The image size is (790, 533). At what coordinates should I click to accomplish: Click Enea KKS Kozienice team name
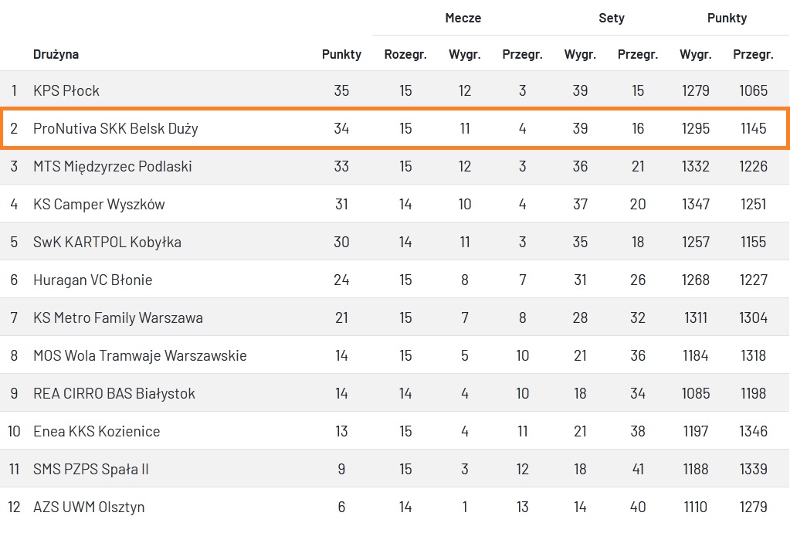[x=97, y=431]
